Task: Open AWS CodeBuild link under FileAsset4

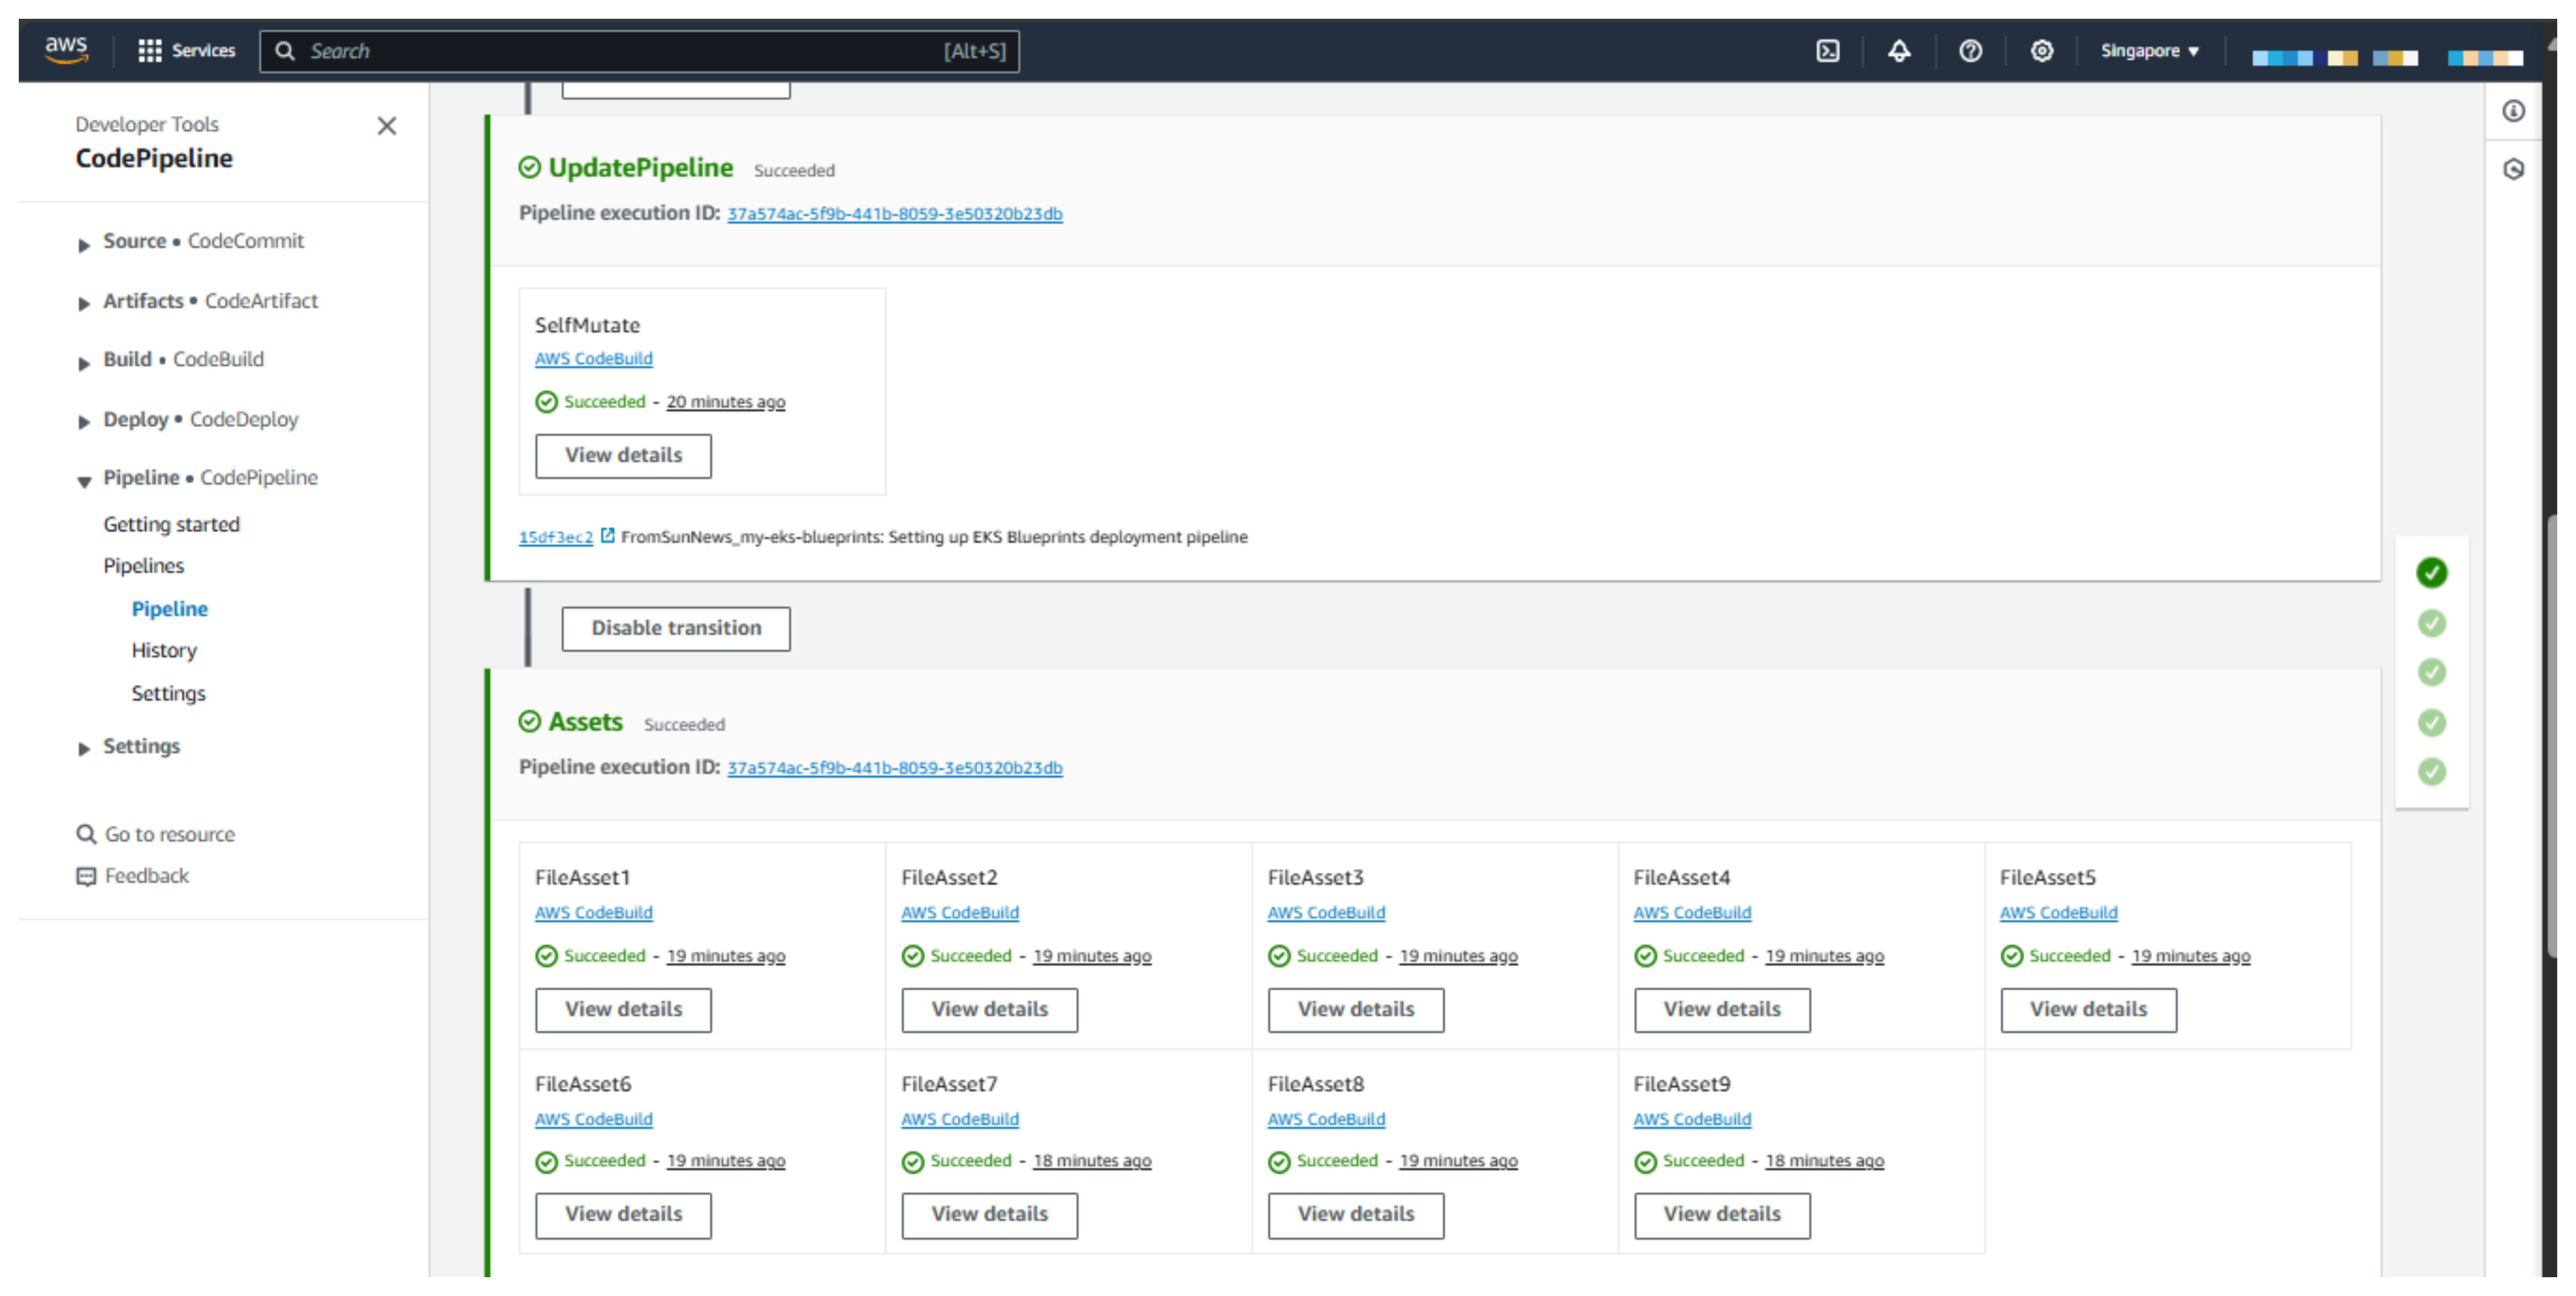Action: (1693, 913)
